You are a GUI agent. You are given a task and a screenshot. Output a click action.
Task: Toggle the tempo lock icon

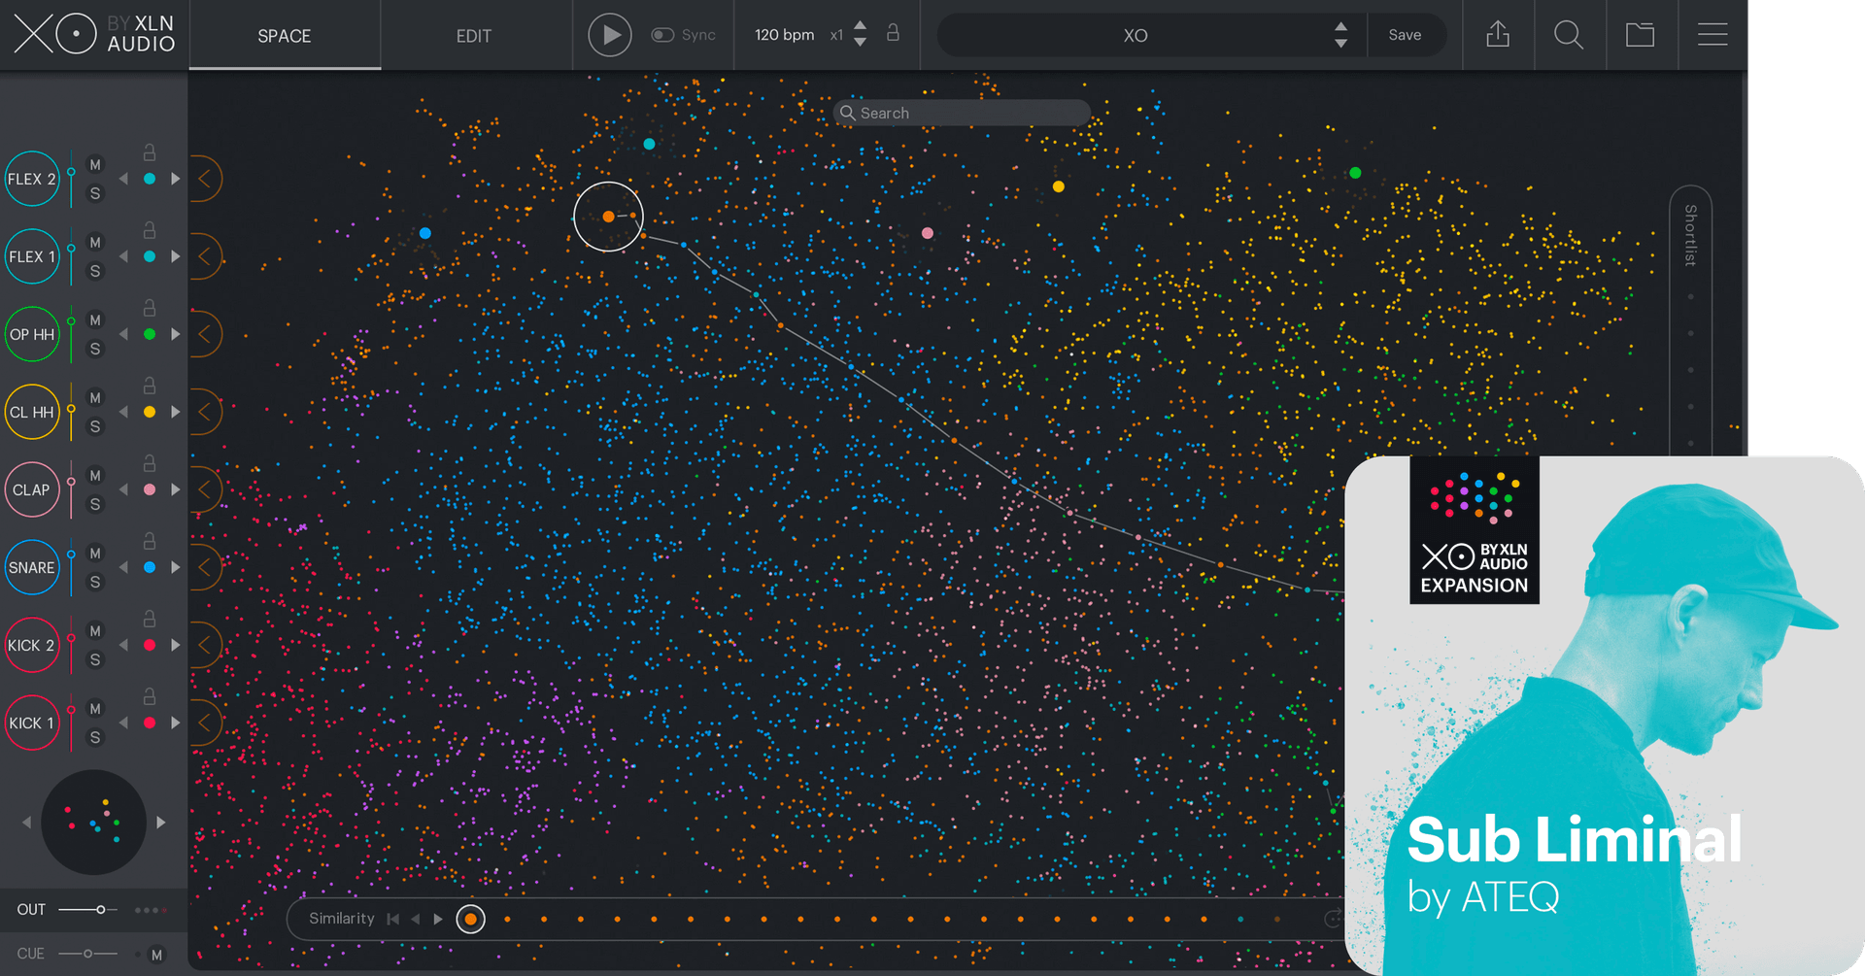893,33
